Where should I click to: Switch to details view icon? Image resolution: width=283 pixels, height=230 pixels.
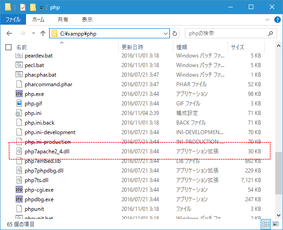(x=266, y=224)
